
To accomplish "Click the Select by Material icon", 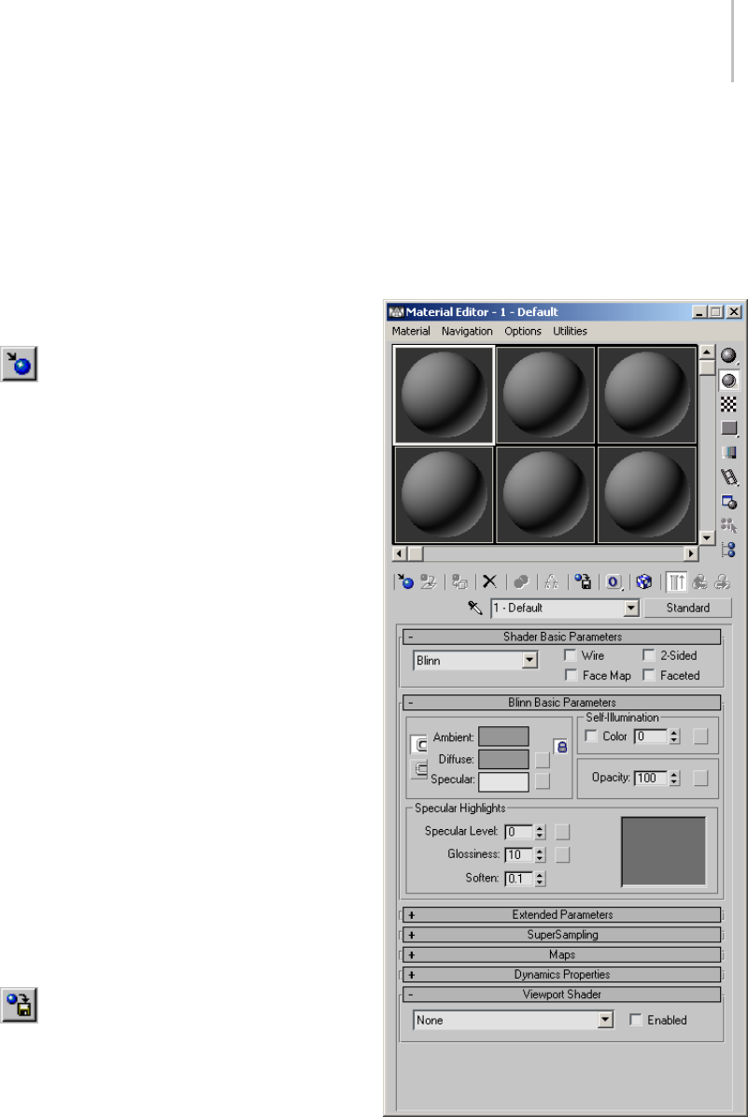I will 728,525.
